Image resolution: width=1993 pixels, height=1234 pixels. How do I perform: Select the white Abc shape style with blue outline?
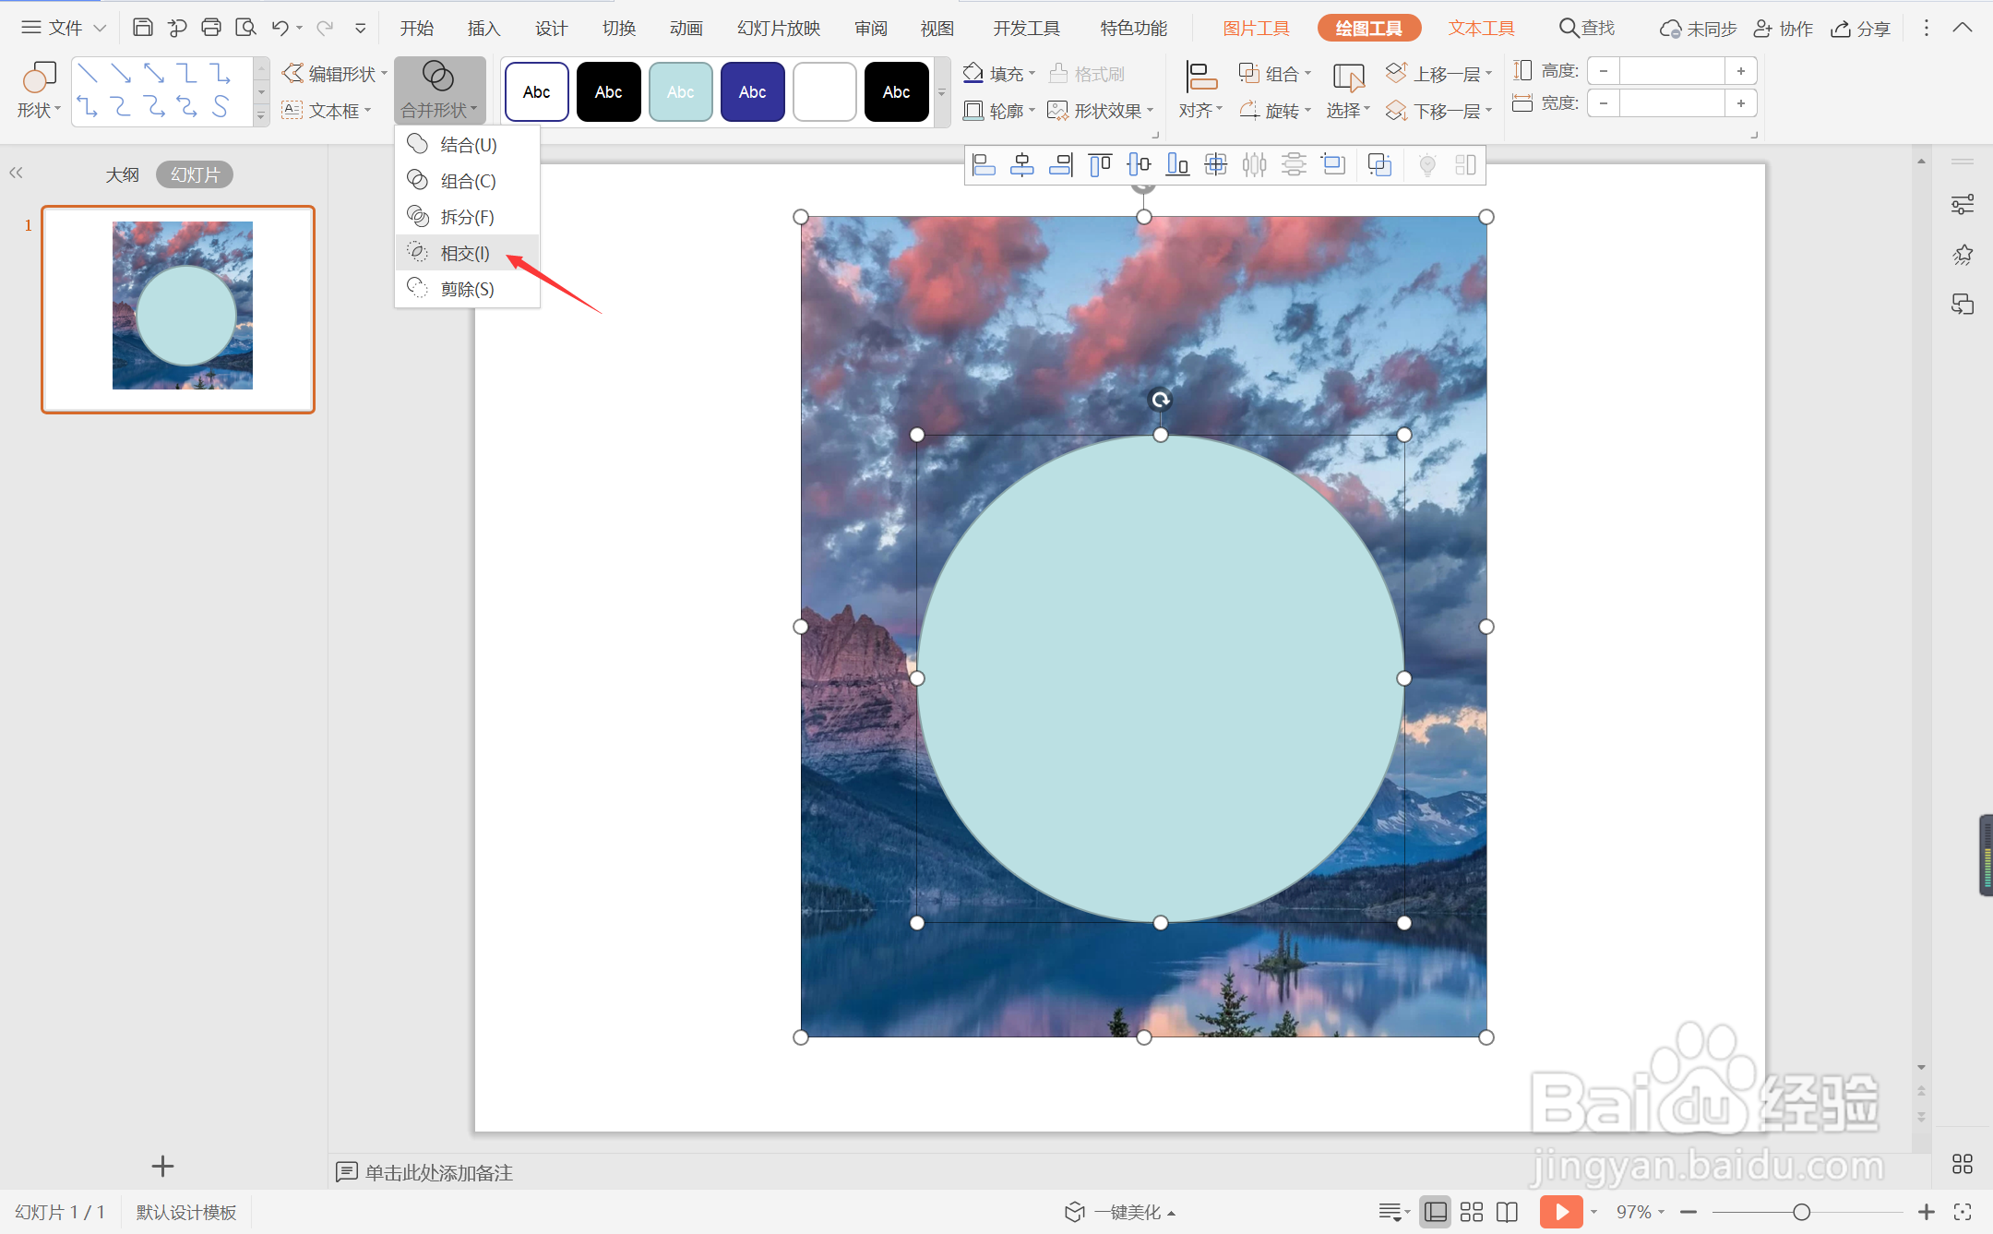pos(537,91)
